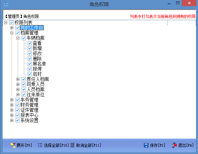
Task: Collapse the 档案管理 node
Action: coord(12,33)
